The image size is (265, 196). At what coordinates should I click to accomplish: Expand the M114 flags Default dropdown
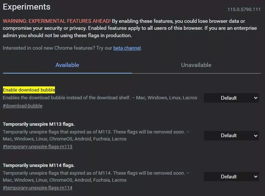(231, 177)
